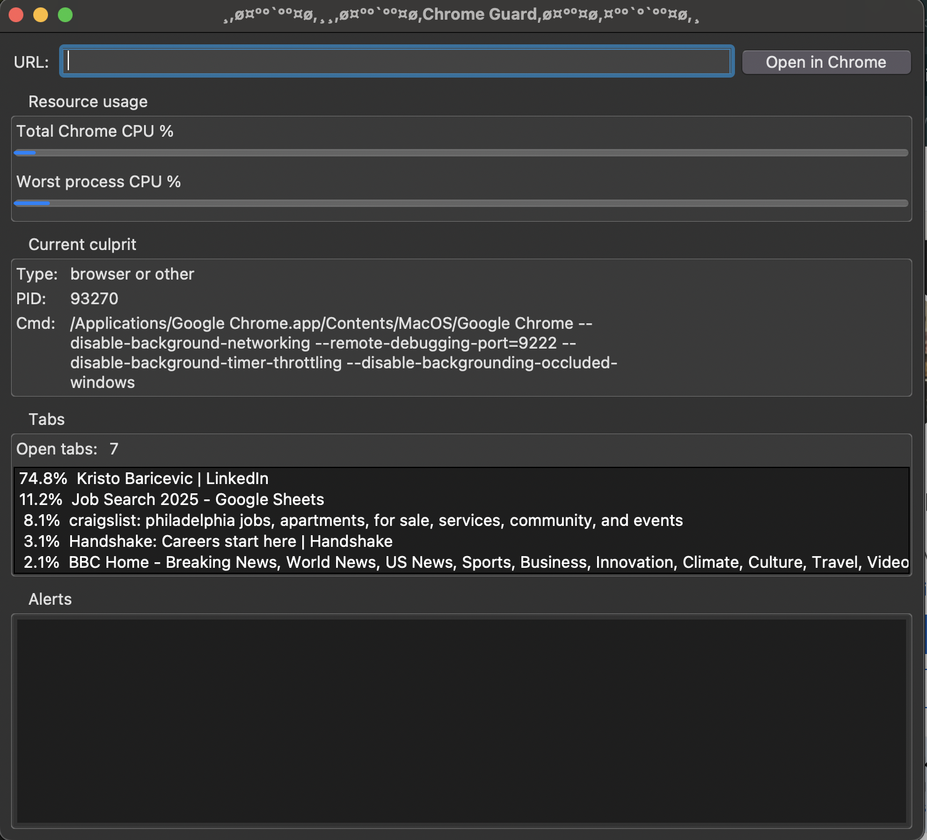Click the 'browser or other' type value

[x=132, y=274]
